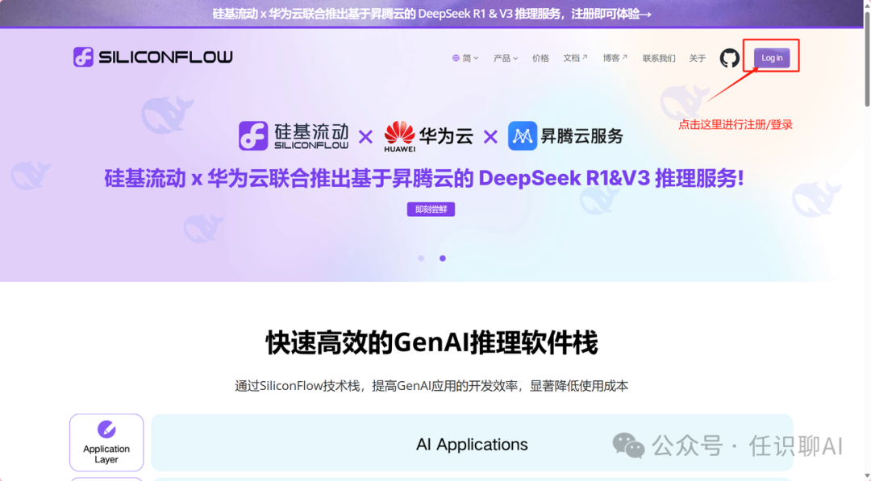Open the 文档 external link
871x481 pixels.
tap(575, 58)
